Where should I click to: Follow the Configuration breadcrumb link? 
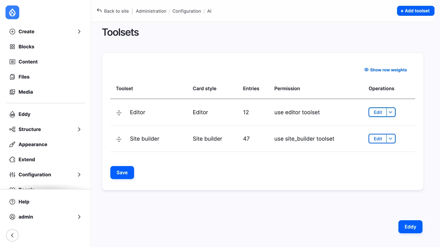[187, 11]
